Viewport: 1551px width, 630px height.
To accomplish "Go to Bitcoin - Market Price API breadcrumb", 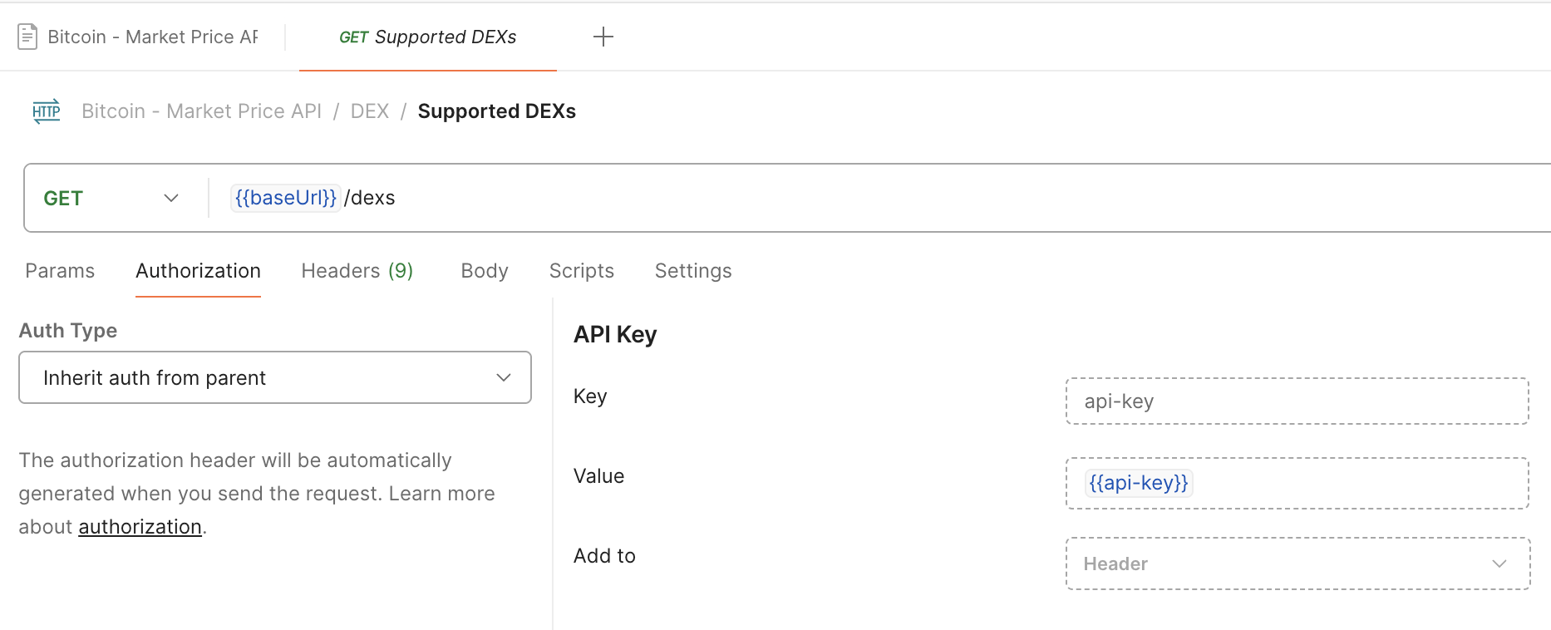I will (x=201, y=111).
